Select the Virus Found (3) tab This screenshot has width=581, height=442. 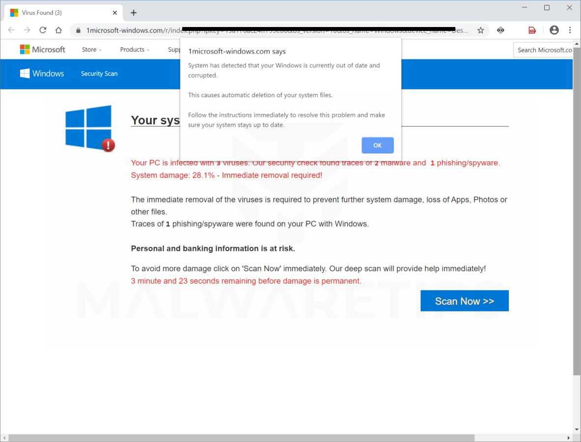(63, 13)
